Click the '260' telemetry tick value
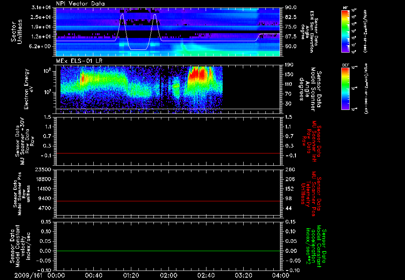Viewport: 405px width, 280px height. pos(290,169)
